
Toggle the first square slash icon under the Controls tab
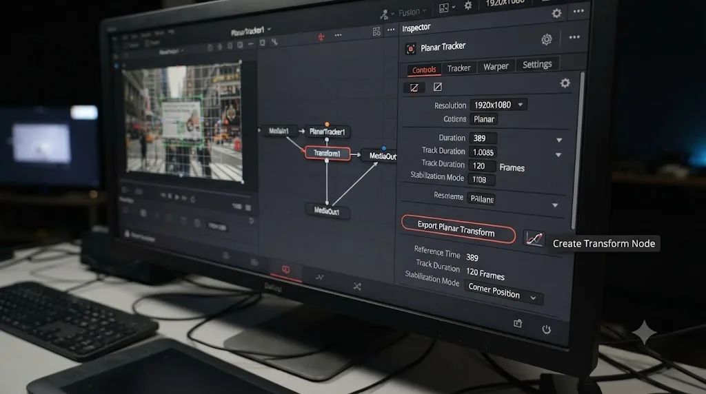(414, 87)
